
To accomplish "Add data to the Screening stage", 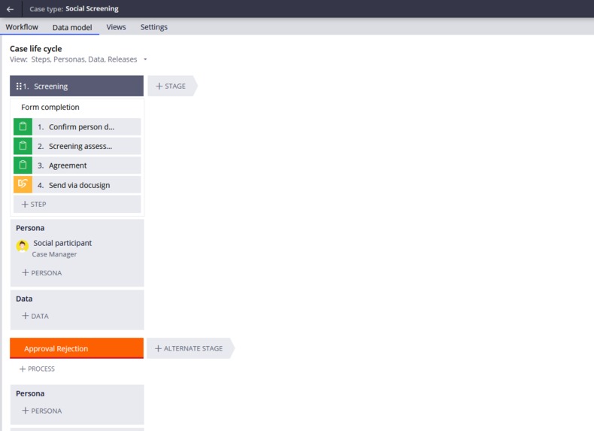I will [35, 316].
